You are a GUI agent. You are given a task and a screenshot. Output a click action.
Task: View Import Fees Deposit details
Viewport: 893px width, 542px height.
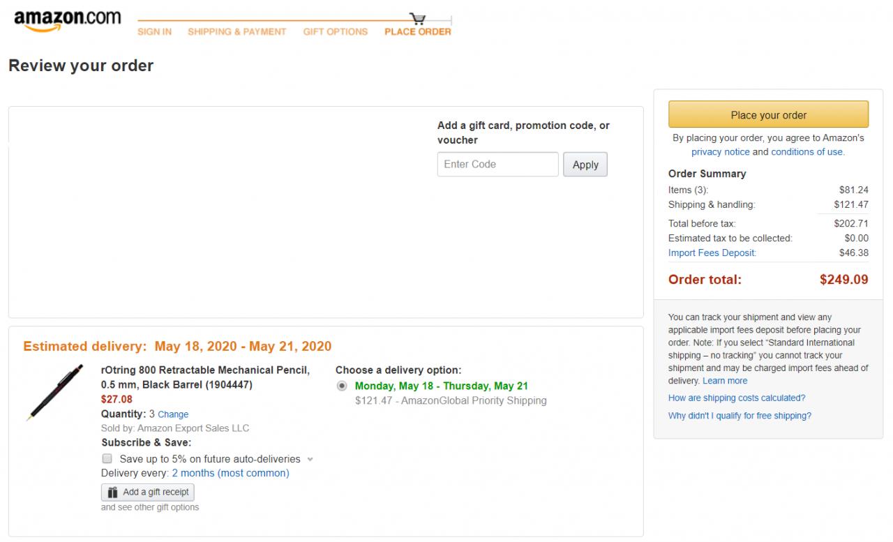(712, 253)
